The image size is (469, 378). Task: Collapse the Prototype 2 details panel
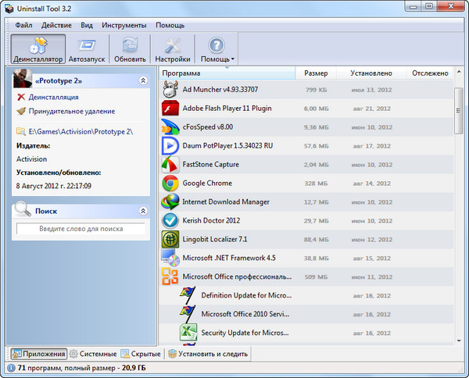pyautogui.click(x=142, y=80)
